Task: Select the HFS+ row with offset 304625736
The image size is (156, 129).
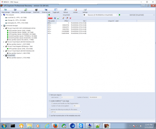Action: tap(67, 25)
